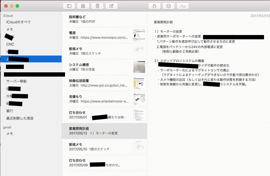Open the 見積もり note
The width and height of the screenshot is (270, 176).
point(104,99)
